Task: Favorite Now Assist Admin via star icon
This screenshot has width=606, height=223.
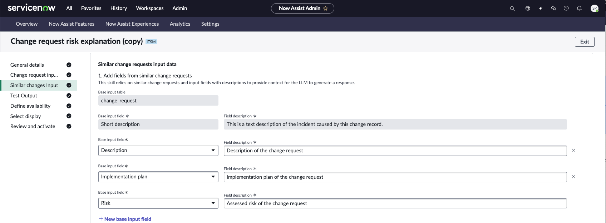Action: (x=325, y=8)
